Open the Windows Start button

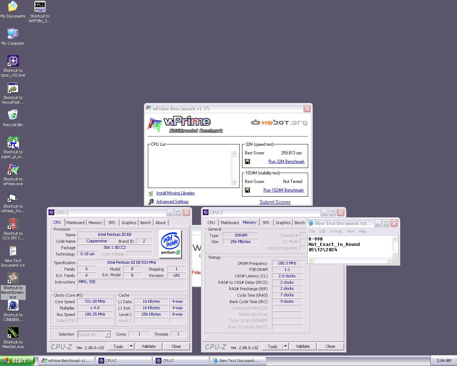click(x=17, y=361)
